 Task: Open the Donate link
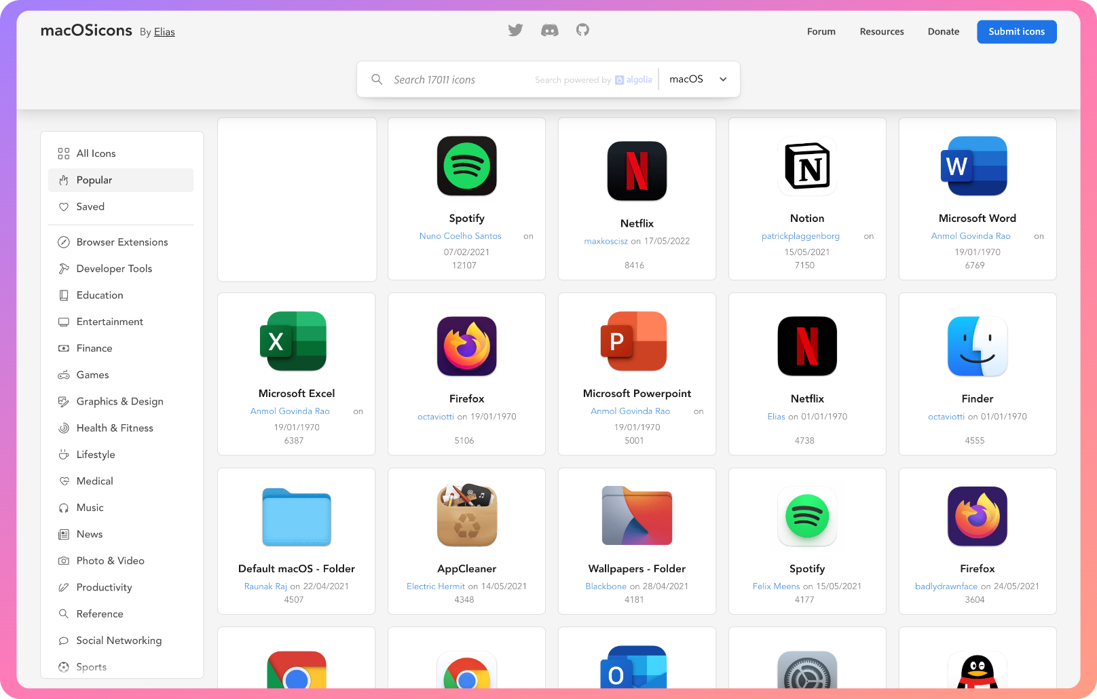(943, 31)
